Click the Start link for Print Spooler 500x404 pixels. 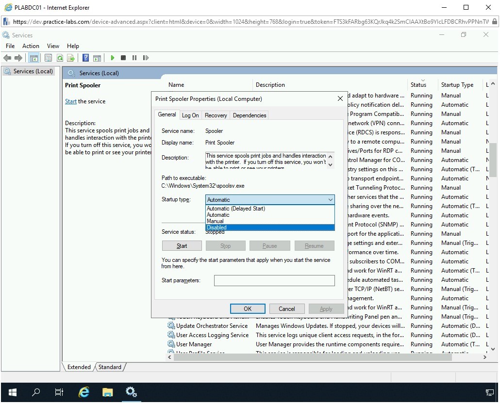[70, 101]
